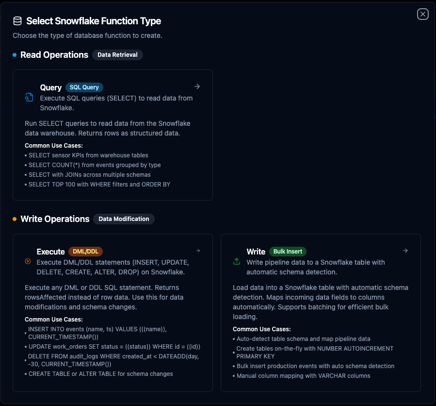This screenshot has width=436, height=406.
Task: Click the arrow on the Query card
Action: 197,86
